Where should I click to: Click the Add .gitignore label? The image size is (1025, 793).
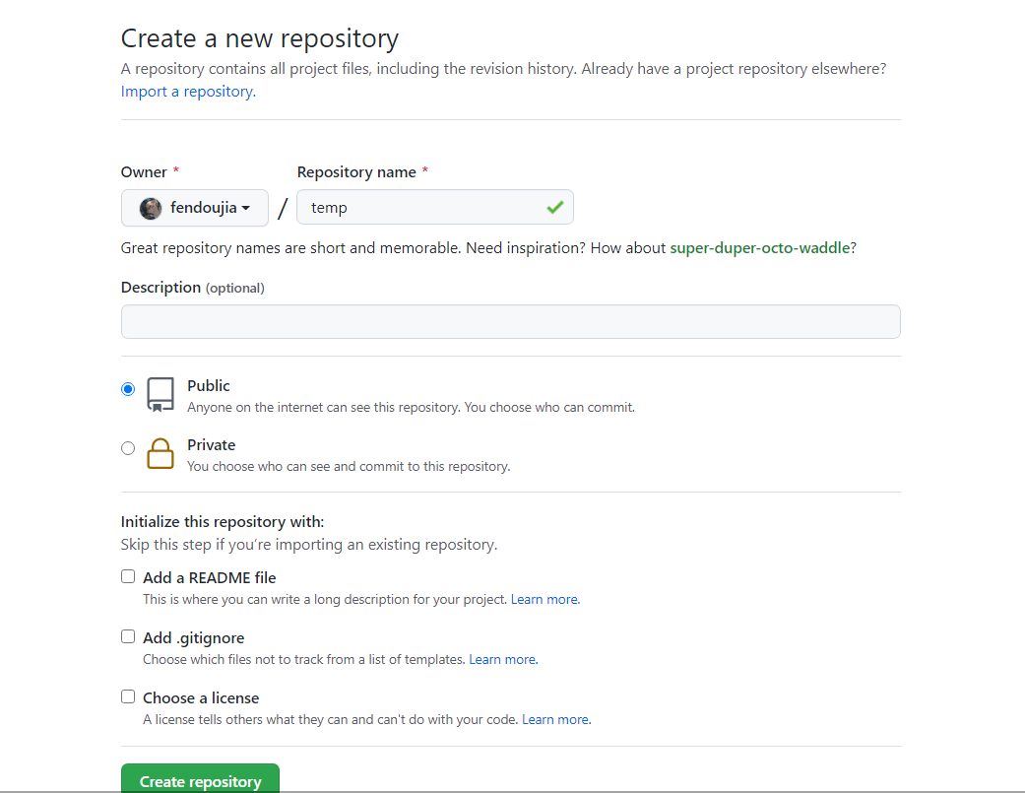point(194,638)
